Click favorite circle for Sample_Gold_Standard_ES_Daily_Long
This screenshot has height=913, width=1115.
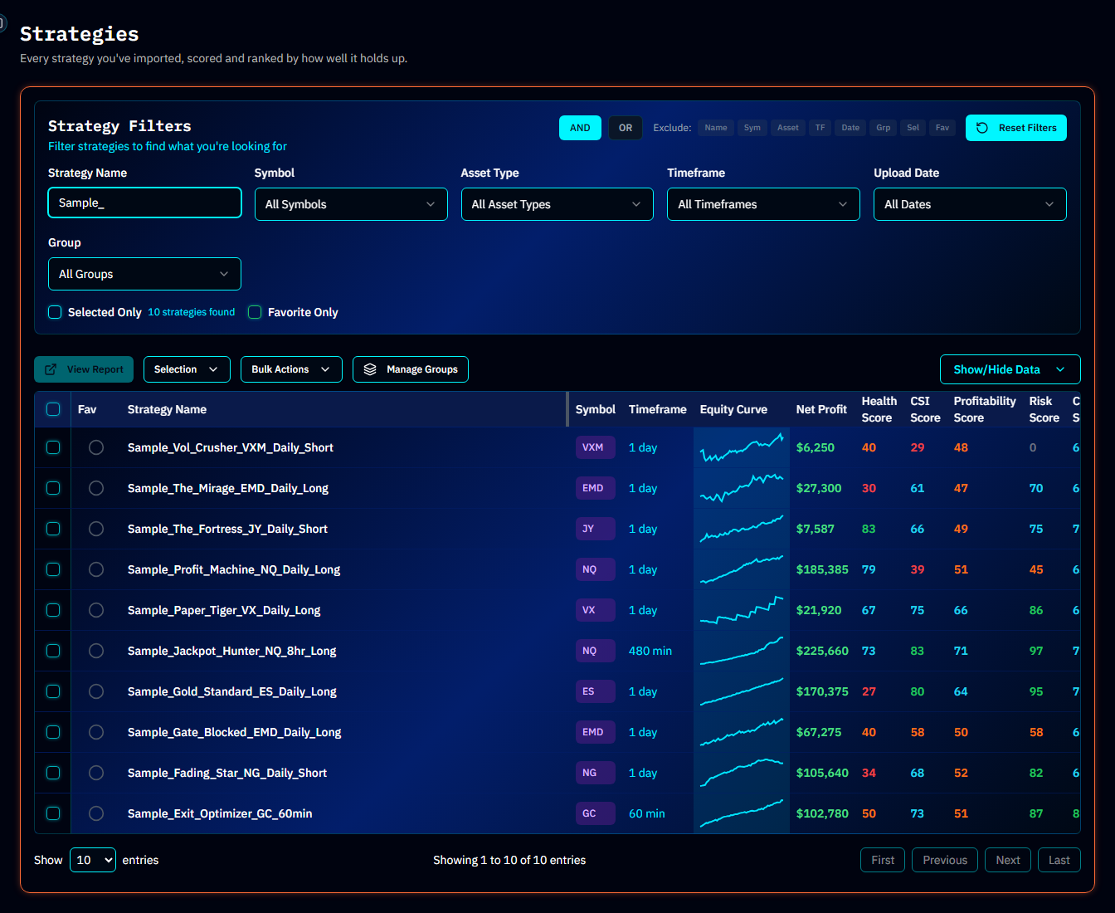click(x=96, y=691)
